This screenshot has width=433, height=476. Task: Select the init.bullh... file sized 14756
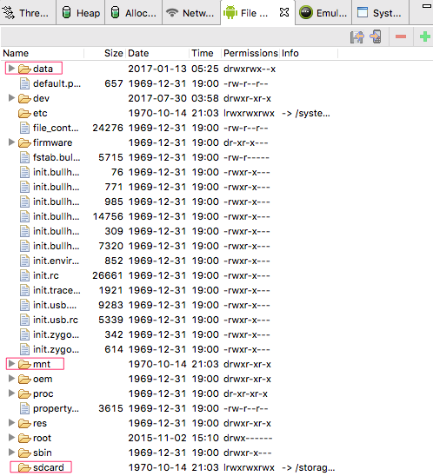tap(57, 216)
